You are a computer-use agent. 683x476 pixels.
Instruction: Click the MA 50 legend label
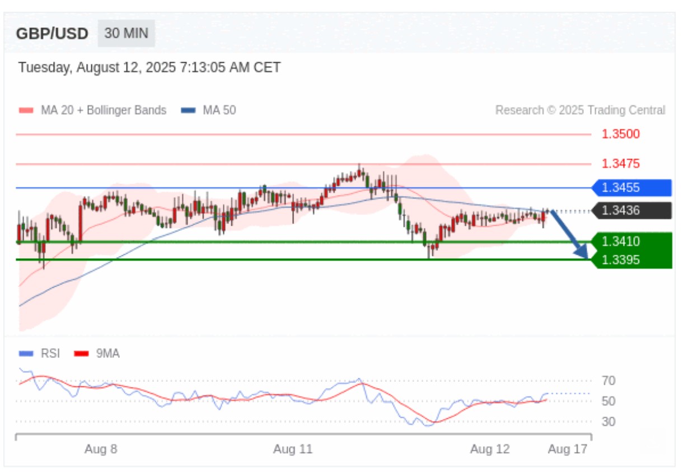point(219,110)
